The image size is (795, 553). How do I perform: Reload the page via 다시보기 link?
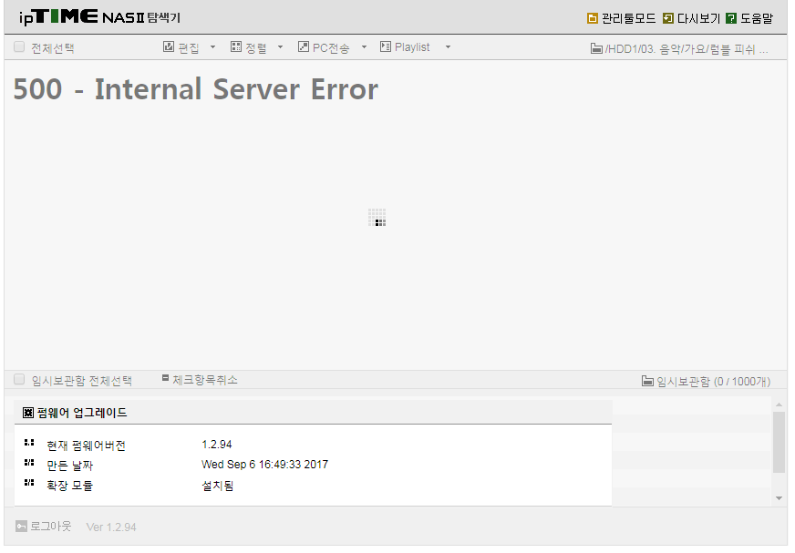697,18
